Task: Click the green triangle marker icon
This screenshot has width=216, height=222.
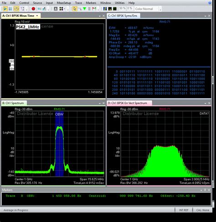Action: click(x=85, y=9)
